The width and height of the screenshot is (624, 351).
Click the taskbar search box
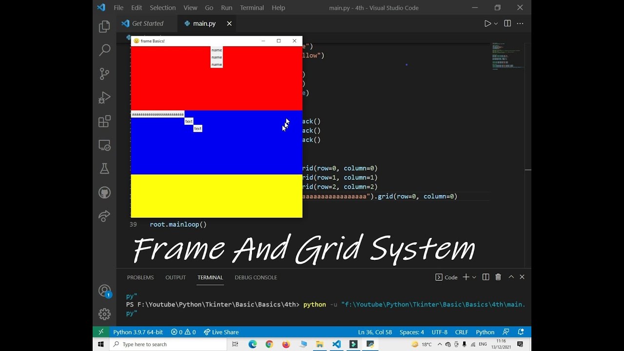tap(168, 344)
